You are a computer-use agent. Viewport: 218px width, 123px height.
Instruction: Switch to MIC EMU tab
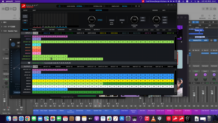(x=52, y=30)
